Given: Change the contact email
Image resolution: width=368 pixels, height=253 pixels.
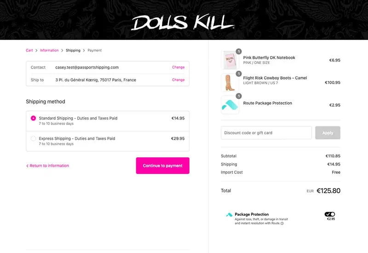Looking at the screenshot, I should point(178,67).
